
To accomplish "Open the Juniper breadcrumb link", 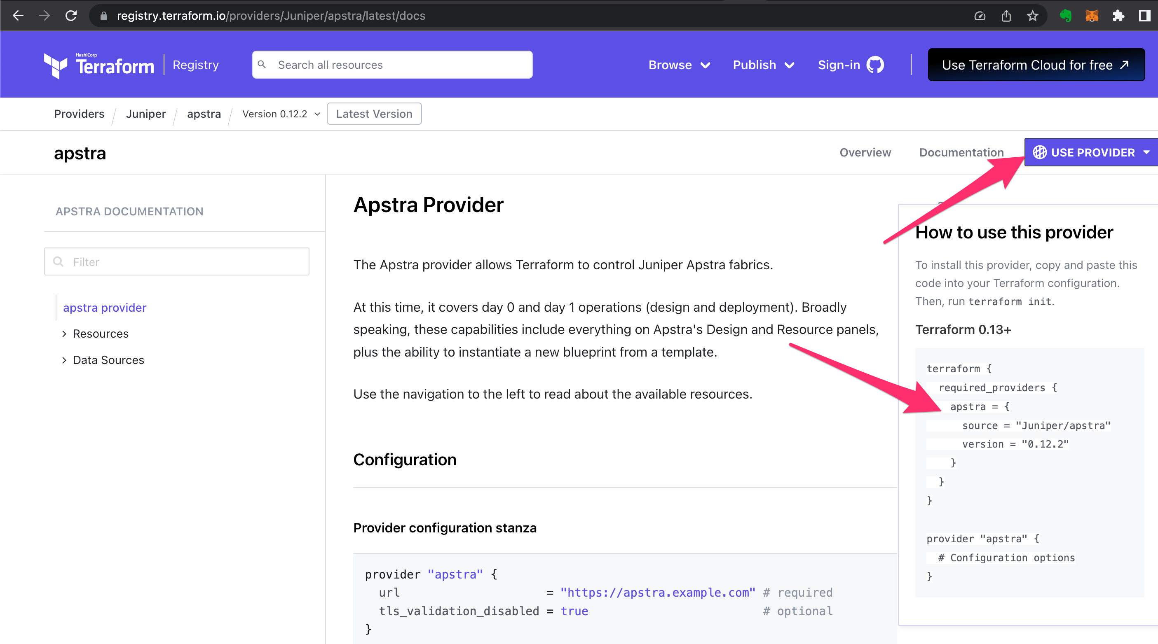I will click(145, 114).
